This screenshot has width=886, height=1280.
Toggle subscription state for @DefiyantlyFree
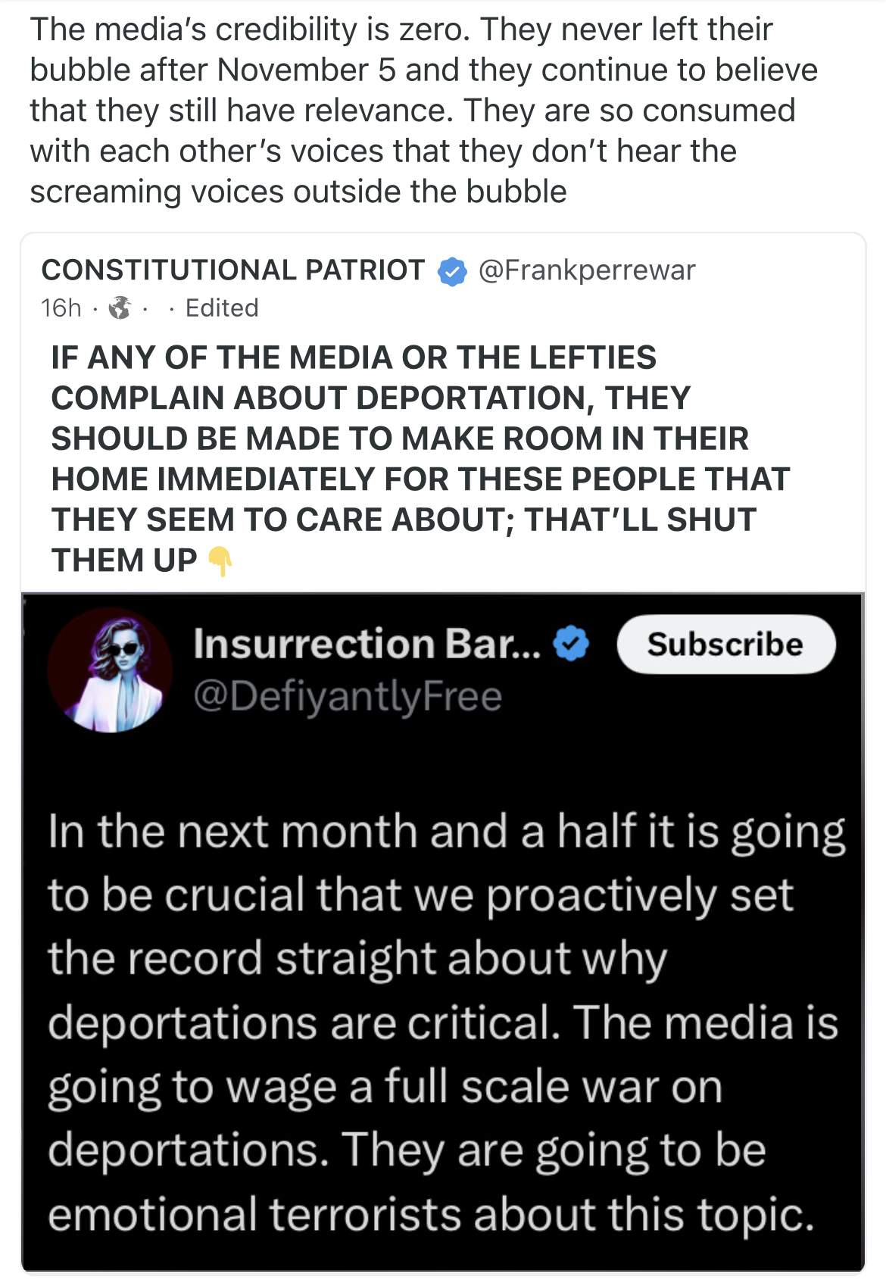pyautogui.click(x=727, y=645)
